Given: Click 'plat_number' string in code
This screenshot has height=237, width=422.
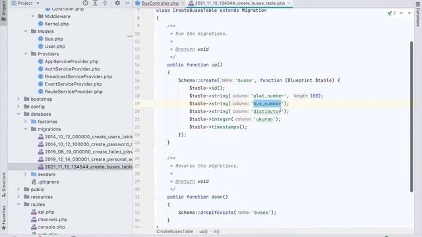Looking at the screenshot, I should coord(268,95).
